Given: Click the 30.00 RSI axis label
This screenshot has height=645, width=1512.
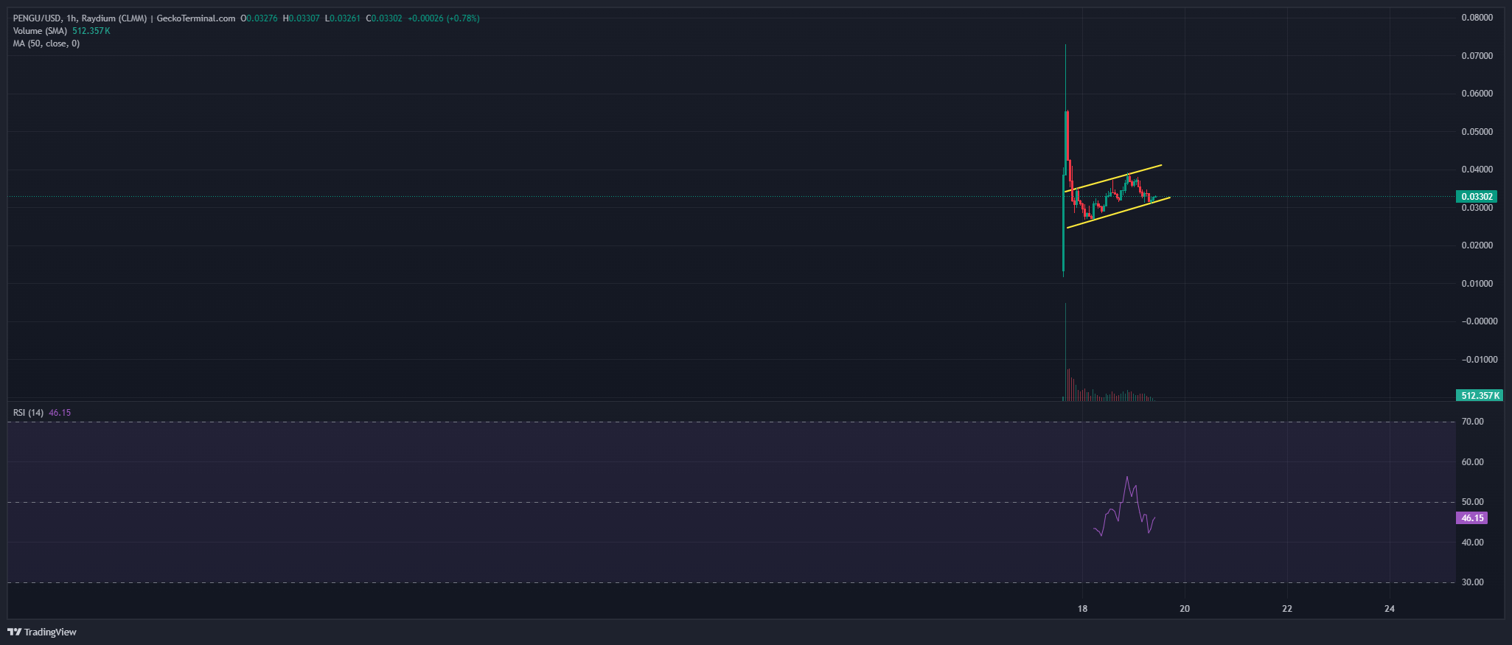Looking at the screenshot, I should coord(1473,582).
